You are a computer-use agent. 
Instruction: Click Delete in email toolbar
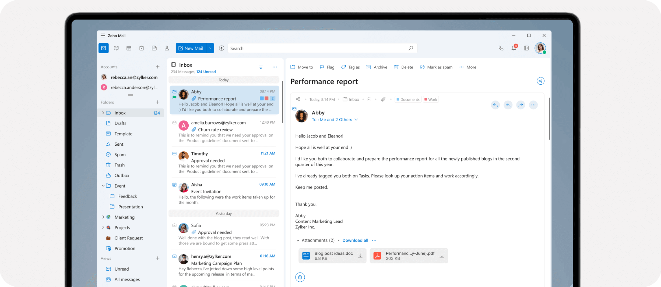(x=403, y=67)
